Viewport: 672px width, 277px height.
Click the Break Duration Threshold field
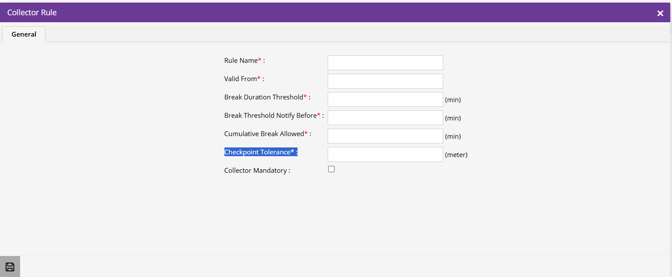coord(385,99)
